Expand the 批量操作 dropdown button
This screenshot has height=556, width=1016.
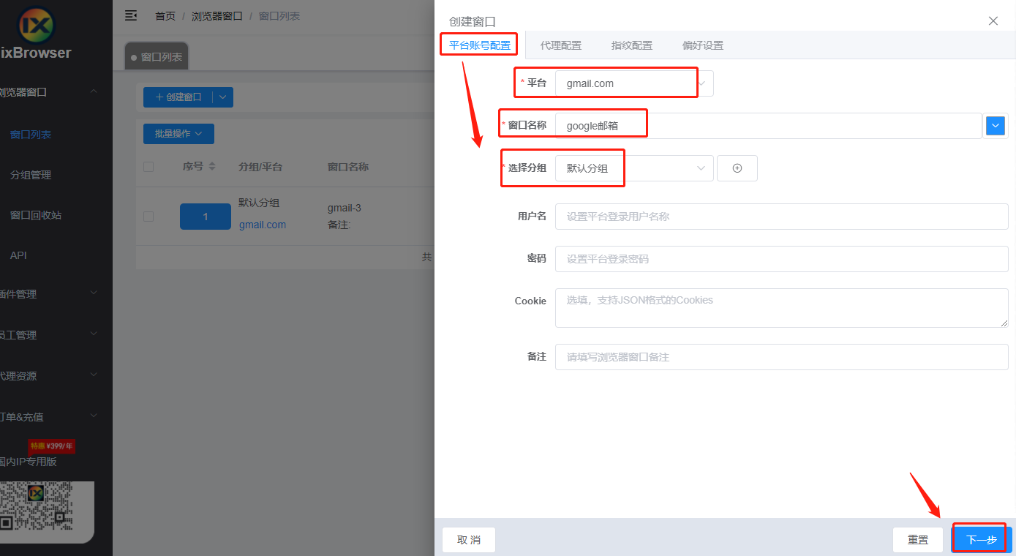click(178, 134)
